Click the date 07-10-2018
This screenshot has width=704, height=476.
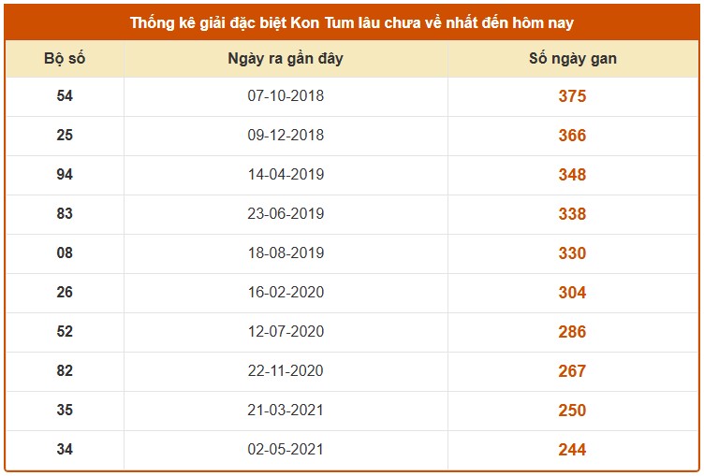[286, 96]
